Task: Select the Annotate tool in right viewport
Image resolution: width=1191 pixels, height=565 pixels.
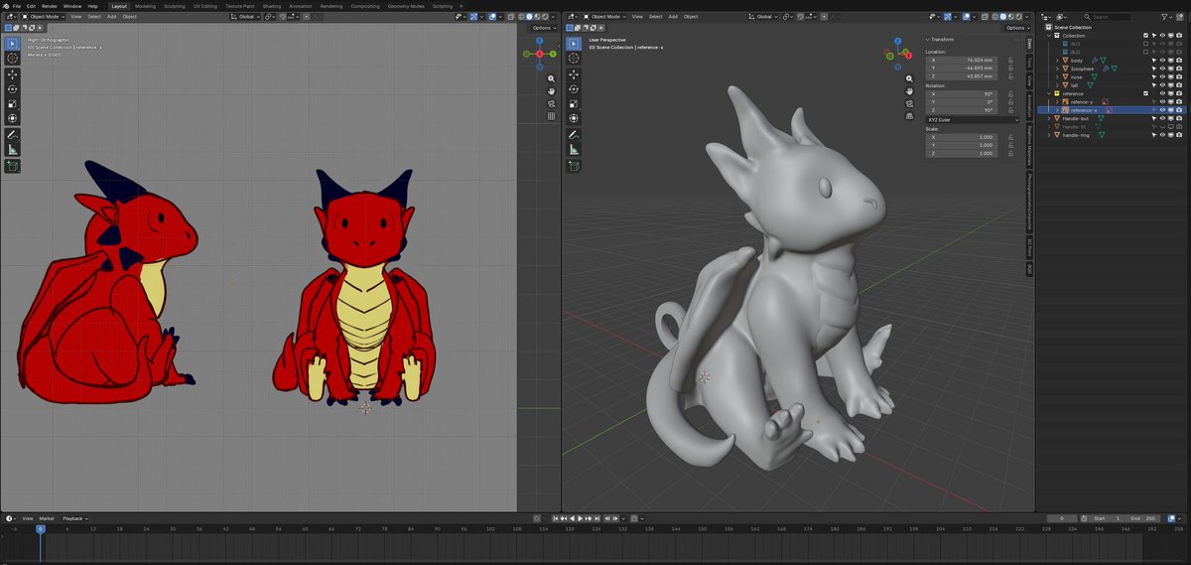Action: pos(574,134)
